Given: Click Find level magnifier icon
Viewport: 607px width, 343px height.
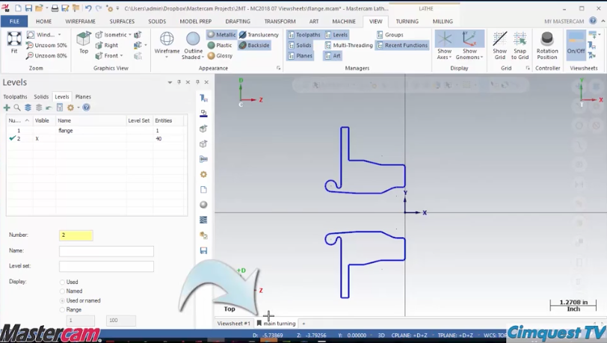Looking at the screenshot, I should [17, 108].
